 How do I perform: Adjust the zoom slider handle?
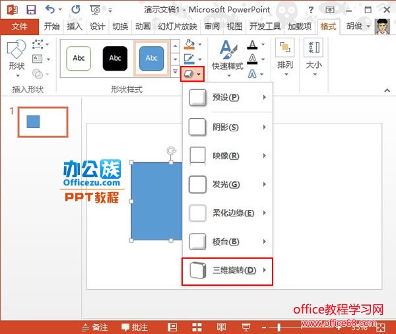pyautogui.click(x=279, y=327)
